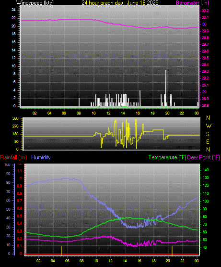Click the 24 hour graph day title
This screenshot has width=221, height=267.
point(120,2)
